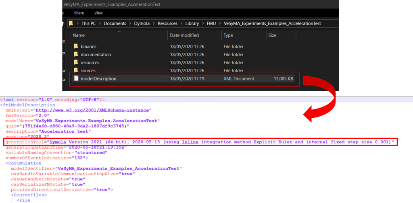Viewport: 413px width, 203px height.
Task: Click variableNamingConvention="structured" line
Action: click(x=56, y=152)
